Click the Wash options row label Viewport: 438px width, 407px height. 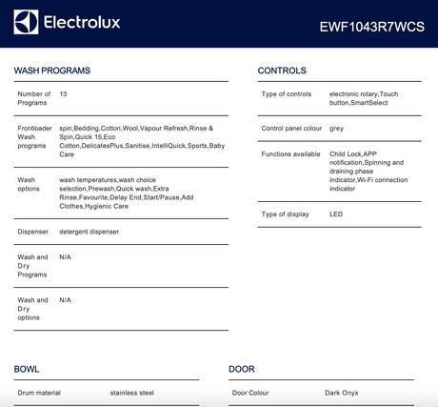click(29, 184)
